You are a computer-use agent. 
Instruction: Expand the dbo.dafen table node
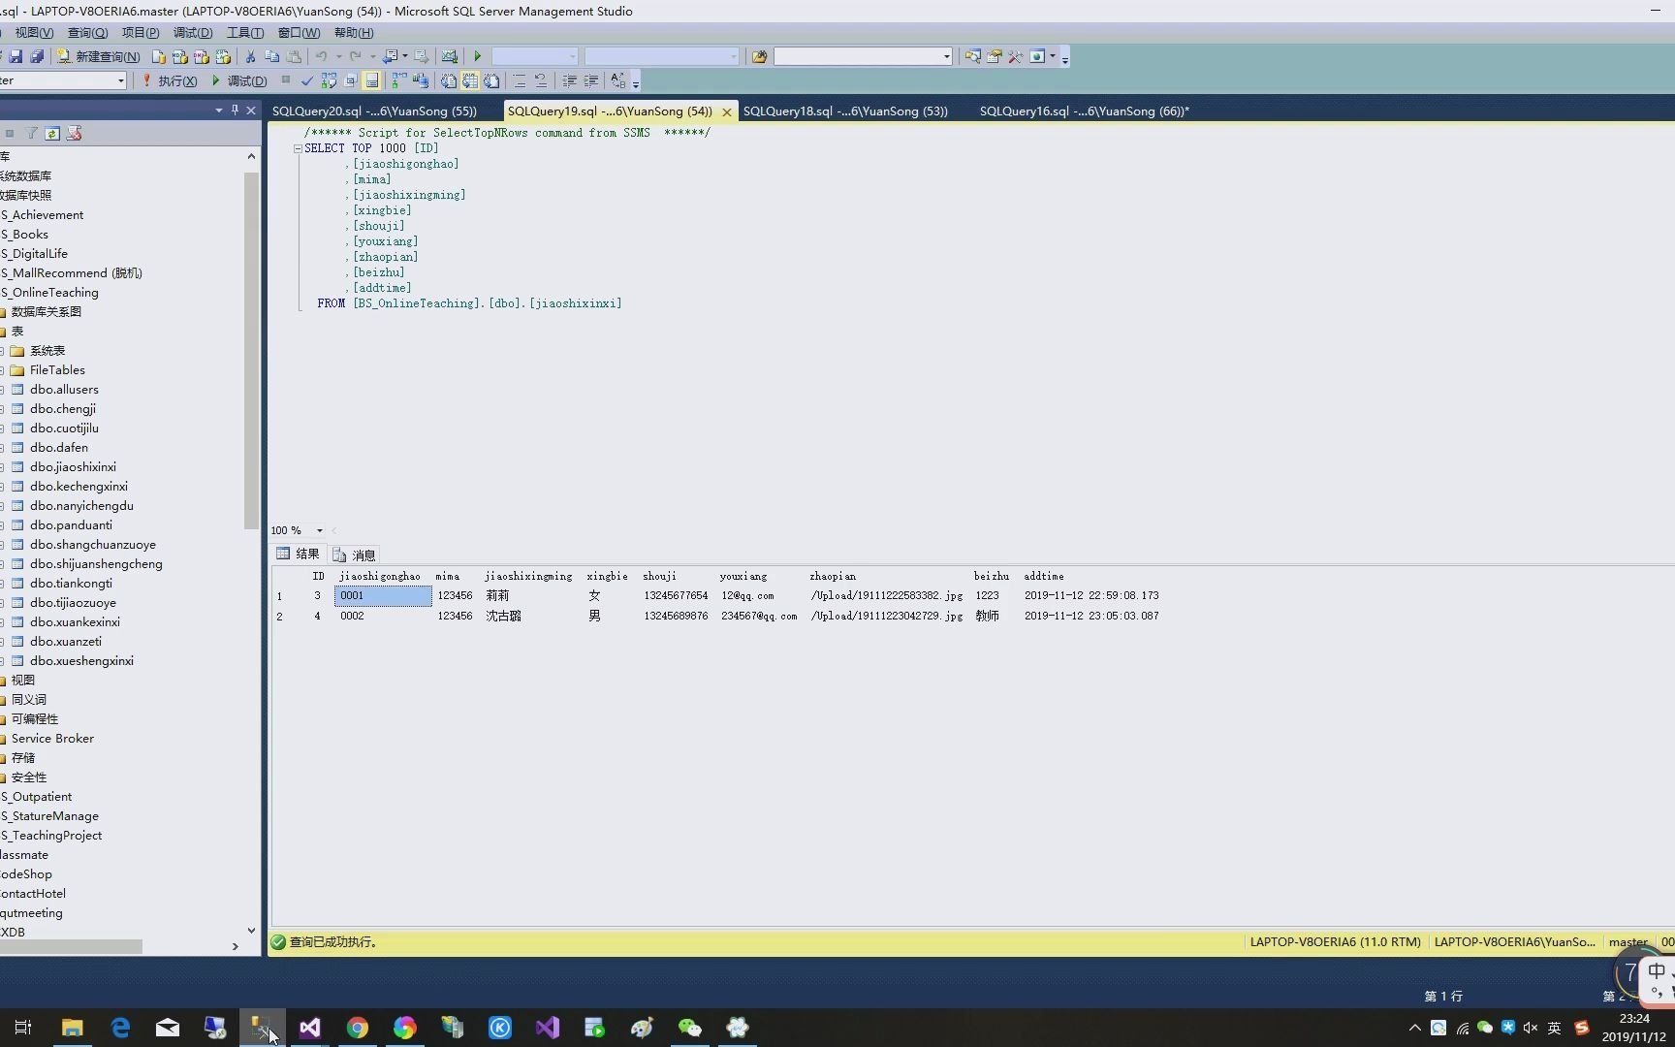(2, 448)
